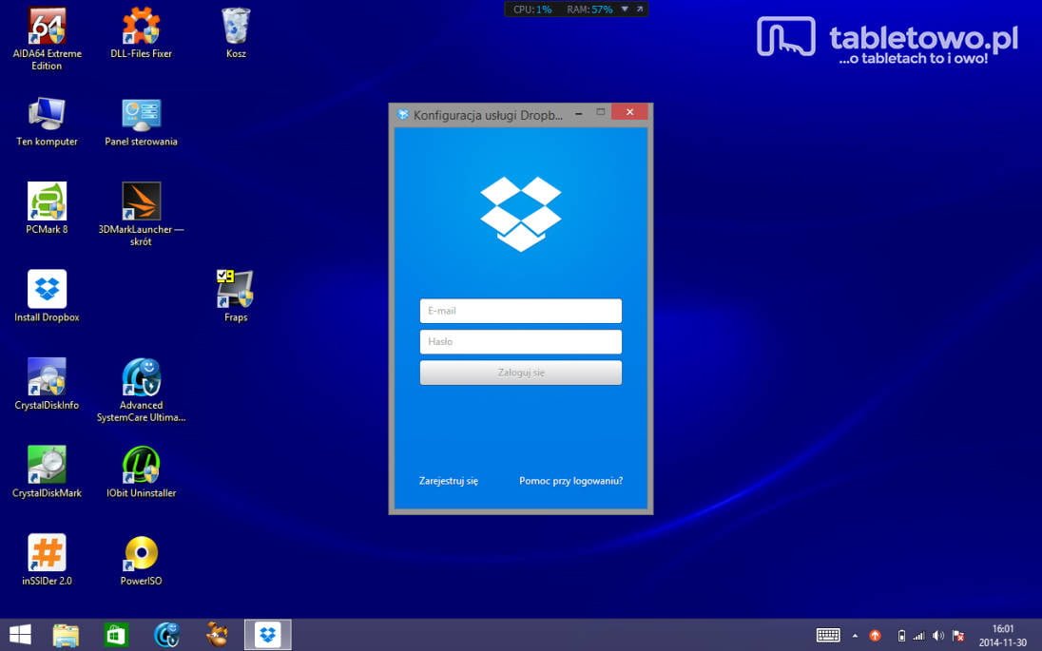Image resolution: width=1042 pixels, height=651 pixels.
Task: Select IObit Uninstaller icon
Action: (x=141, y=471)
